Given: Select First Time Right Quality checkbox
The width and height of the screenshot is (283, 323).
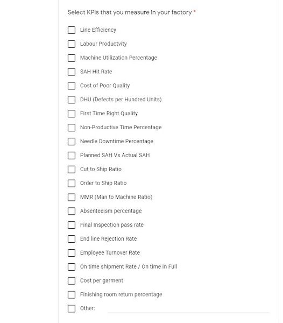Looking at the screenshot, I should tap(72, 114).
